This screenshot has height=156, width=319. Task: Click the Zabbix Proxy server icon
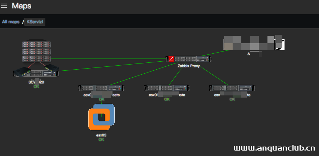pyautogui.click(x=188, y=59)
